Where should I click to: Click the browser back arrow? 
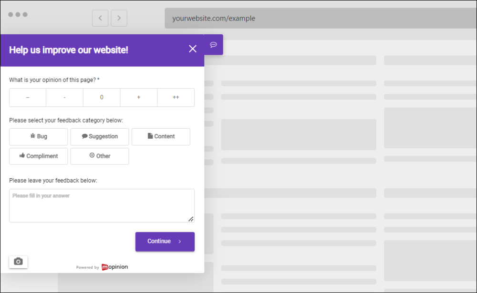click(100, 18)
